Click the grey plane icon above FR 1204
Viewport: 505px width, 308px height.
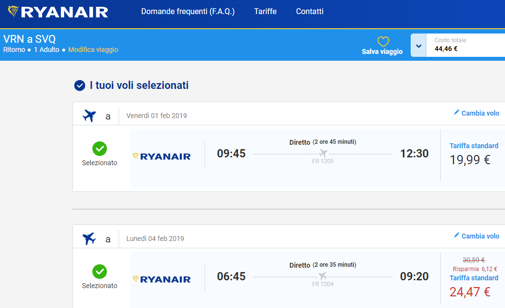323,276
